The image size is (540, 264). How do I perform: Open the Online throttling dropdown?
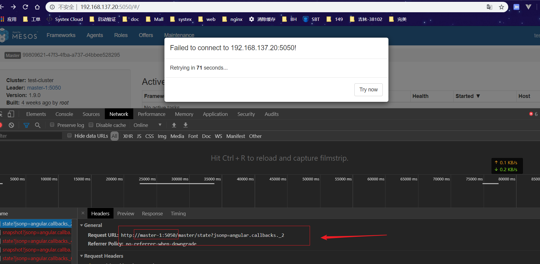[147, 125]
